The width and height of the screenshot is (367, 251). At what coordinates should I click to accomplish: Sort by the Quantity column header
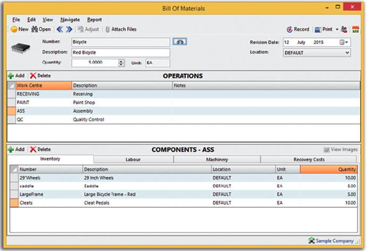[x=328, y=169]
